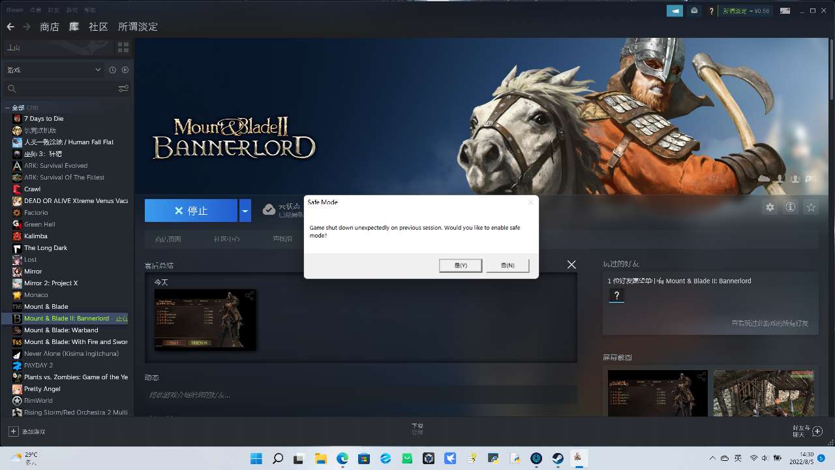Image resolution: width=835 pixels, height=470 pixels.
Task: Open unknown friend avatar with question mark
Action: coord(616,296)
